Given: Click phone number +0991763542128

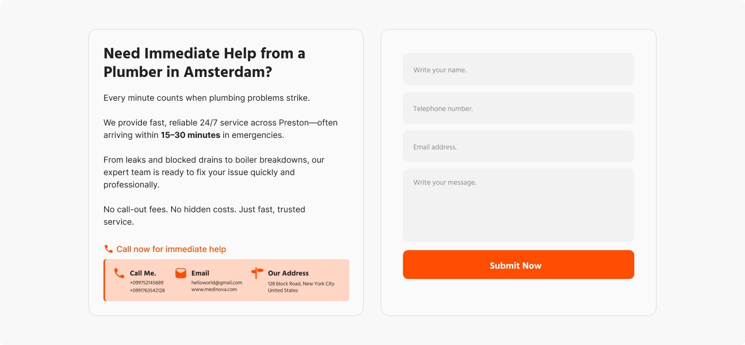Looking at the screenshot, I should tap(147, 290).
